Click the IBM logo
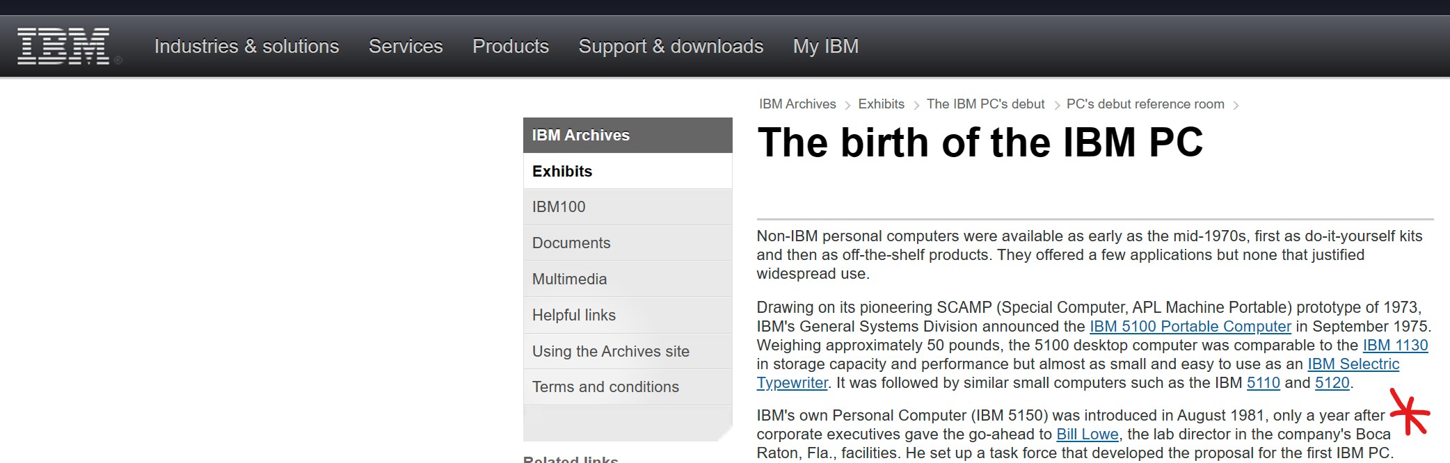This screenshot has width=1450, height=463. pyautogui.click(x=63, y=47)
